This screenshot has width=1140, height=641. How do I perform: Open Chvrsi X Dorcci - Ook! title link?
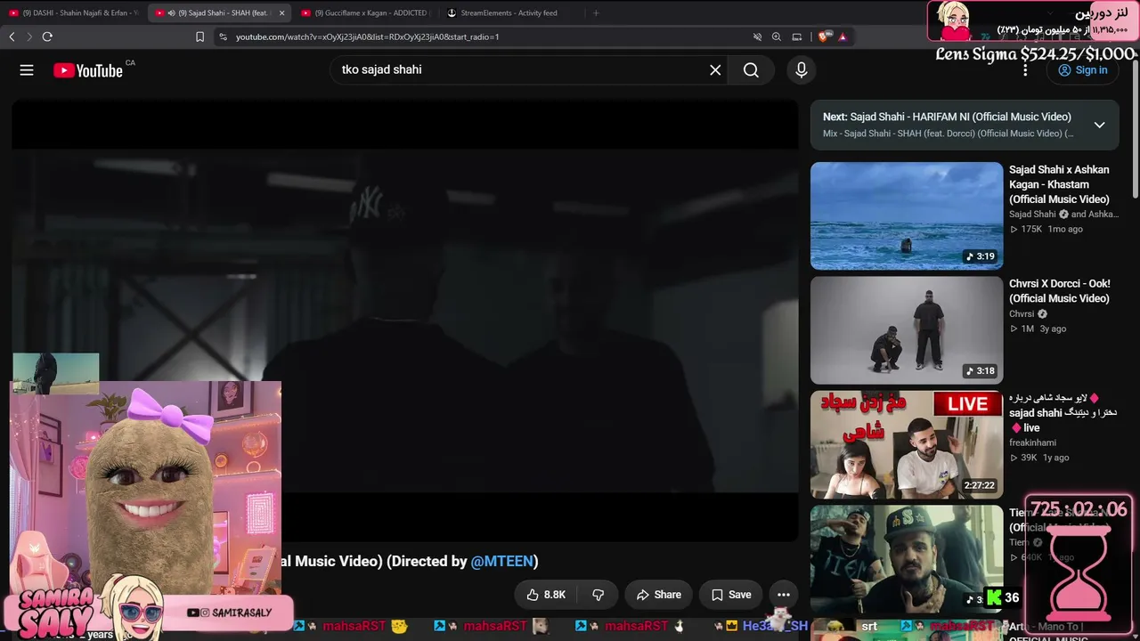click(x=1059, y=291)
